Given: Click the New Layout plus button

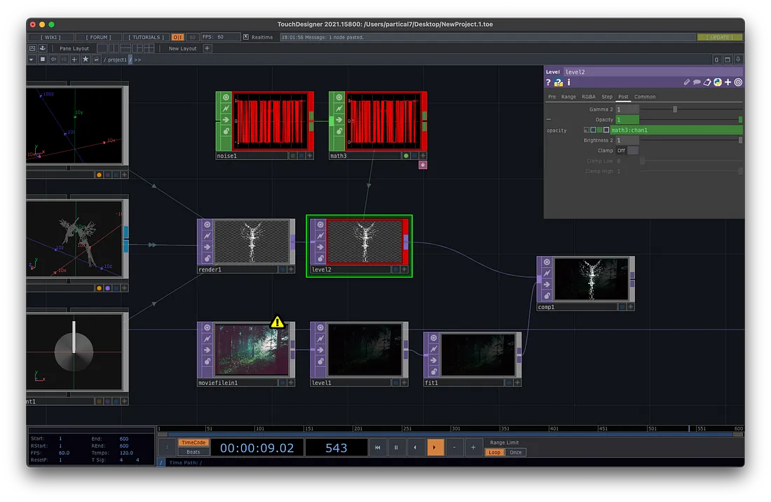Looking at the screenshot, I should coord(207,48).
